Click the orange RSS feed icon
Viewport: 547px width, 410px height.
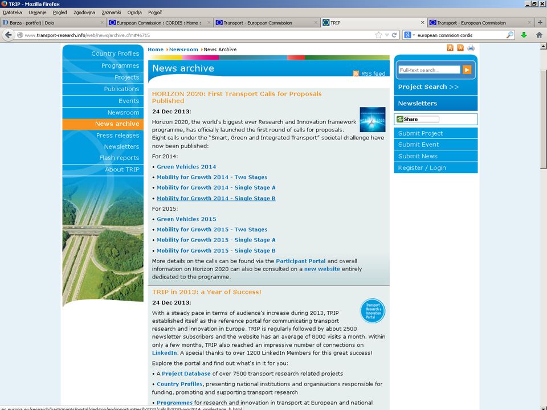[356, 73]
